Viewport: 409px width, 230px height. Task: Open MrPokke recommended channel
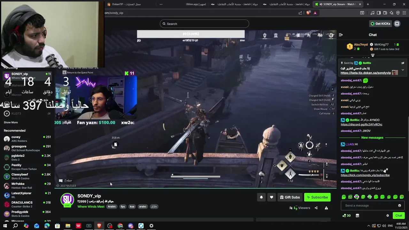pyautogui.click(x=27, y=186)
